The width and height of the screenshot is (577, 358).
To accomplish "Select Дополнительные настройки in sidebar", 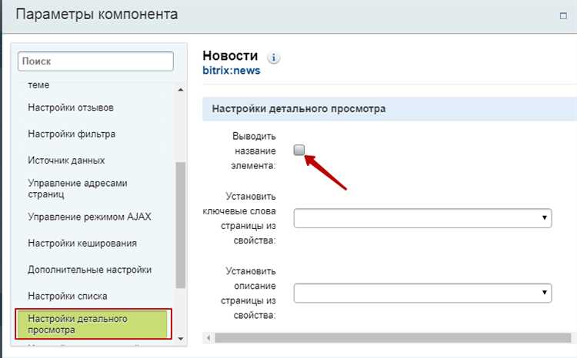I will click(x=90, y=270).
